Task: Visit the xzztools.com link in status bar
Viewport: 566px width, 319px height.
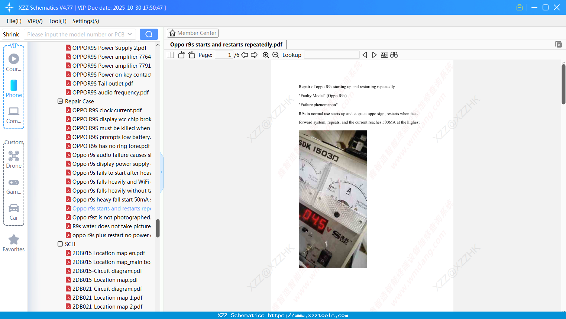Action: (308, 315)
